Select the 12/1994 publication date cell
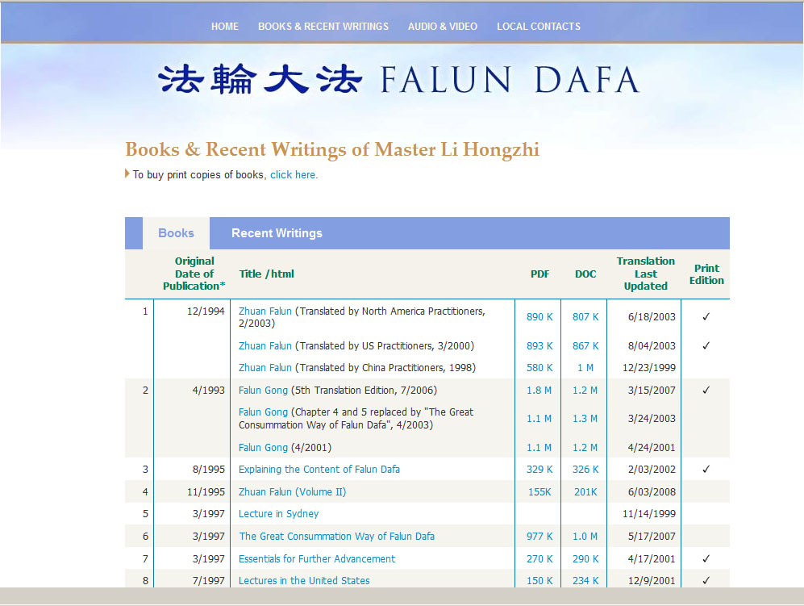Screen dimensions: 804x606 pos(206,311)
